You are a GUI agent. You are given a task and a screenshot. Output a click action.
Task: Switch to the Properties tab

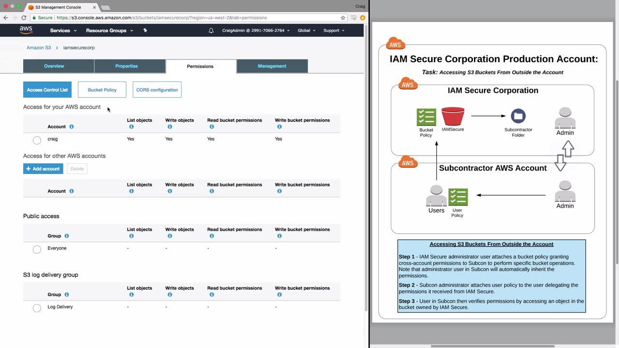(x=130, y=66)
